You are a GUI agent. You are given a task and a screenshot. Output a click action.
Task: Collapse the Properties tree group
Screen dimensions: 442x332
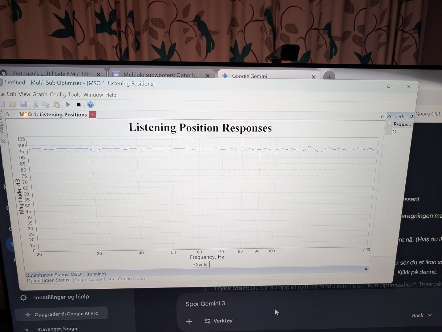[389, 124]
